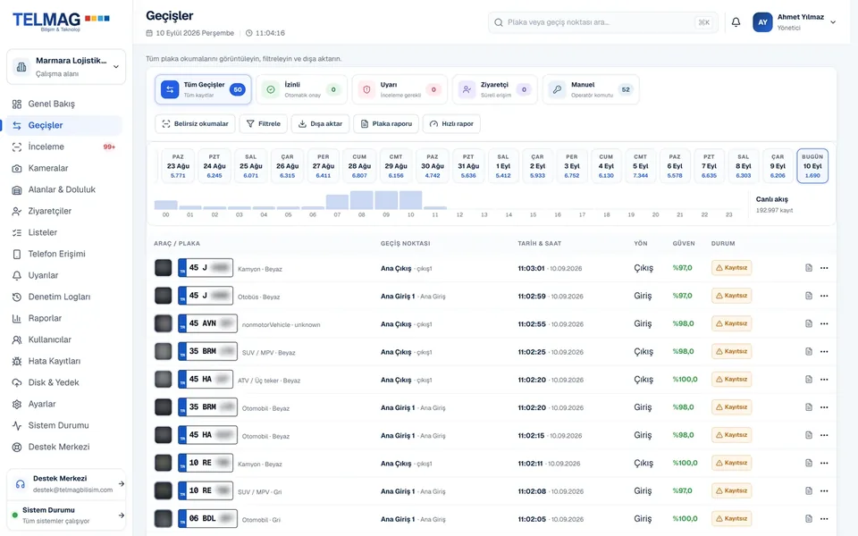Click the Plaka raporu button
This screenshot has width=858, height=536.
point(386,123)
